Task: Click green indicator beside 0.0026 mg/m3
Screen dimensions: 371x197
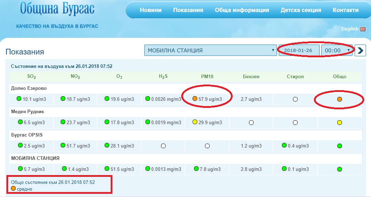Action: 148,99
